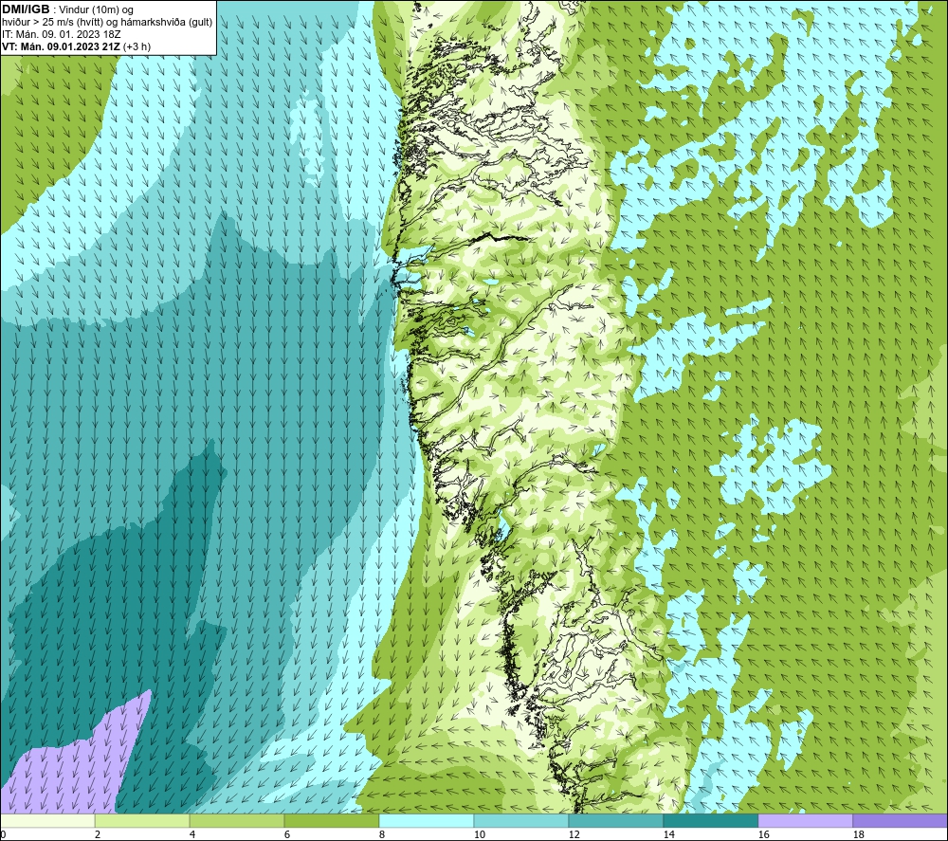This screenshot has width=948, height=841.
Task: Click the 'hviður > 25 m/s' legend description line
Action: [x=107, y=22]
